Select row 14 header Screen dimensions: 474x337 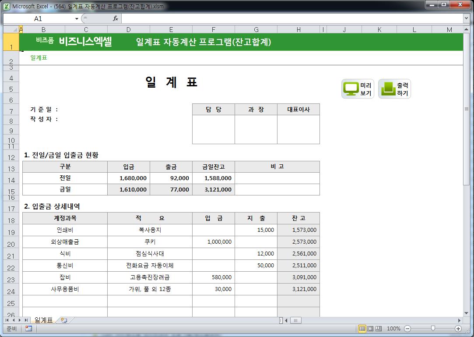11,178
